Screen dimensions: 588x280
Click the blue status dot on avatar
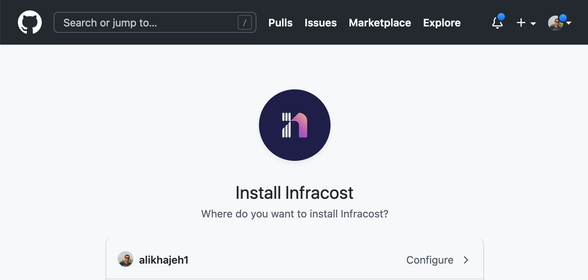pyautogui.click(x=563, y=18)
